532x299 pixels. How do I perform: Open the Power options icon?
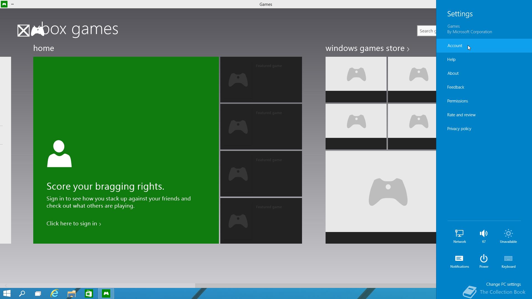[484, 261]
